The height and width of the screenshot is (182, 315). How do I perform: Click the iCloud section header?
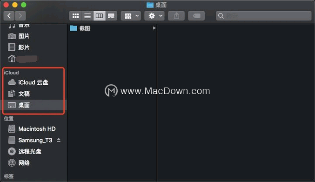pos(11,73)
